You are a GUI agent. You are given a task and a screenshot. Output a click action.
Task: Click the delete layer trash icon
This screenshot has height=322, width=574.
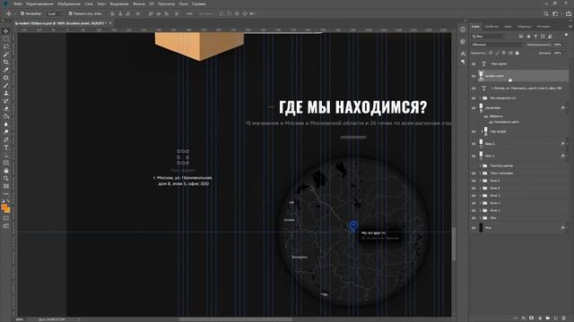564,318
